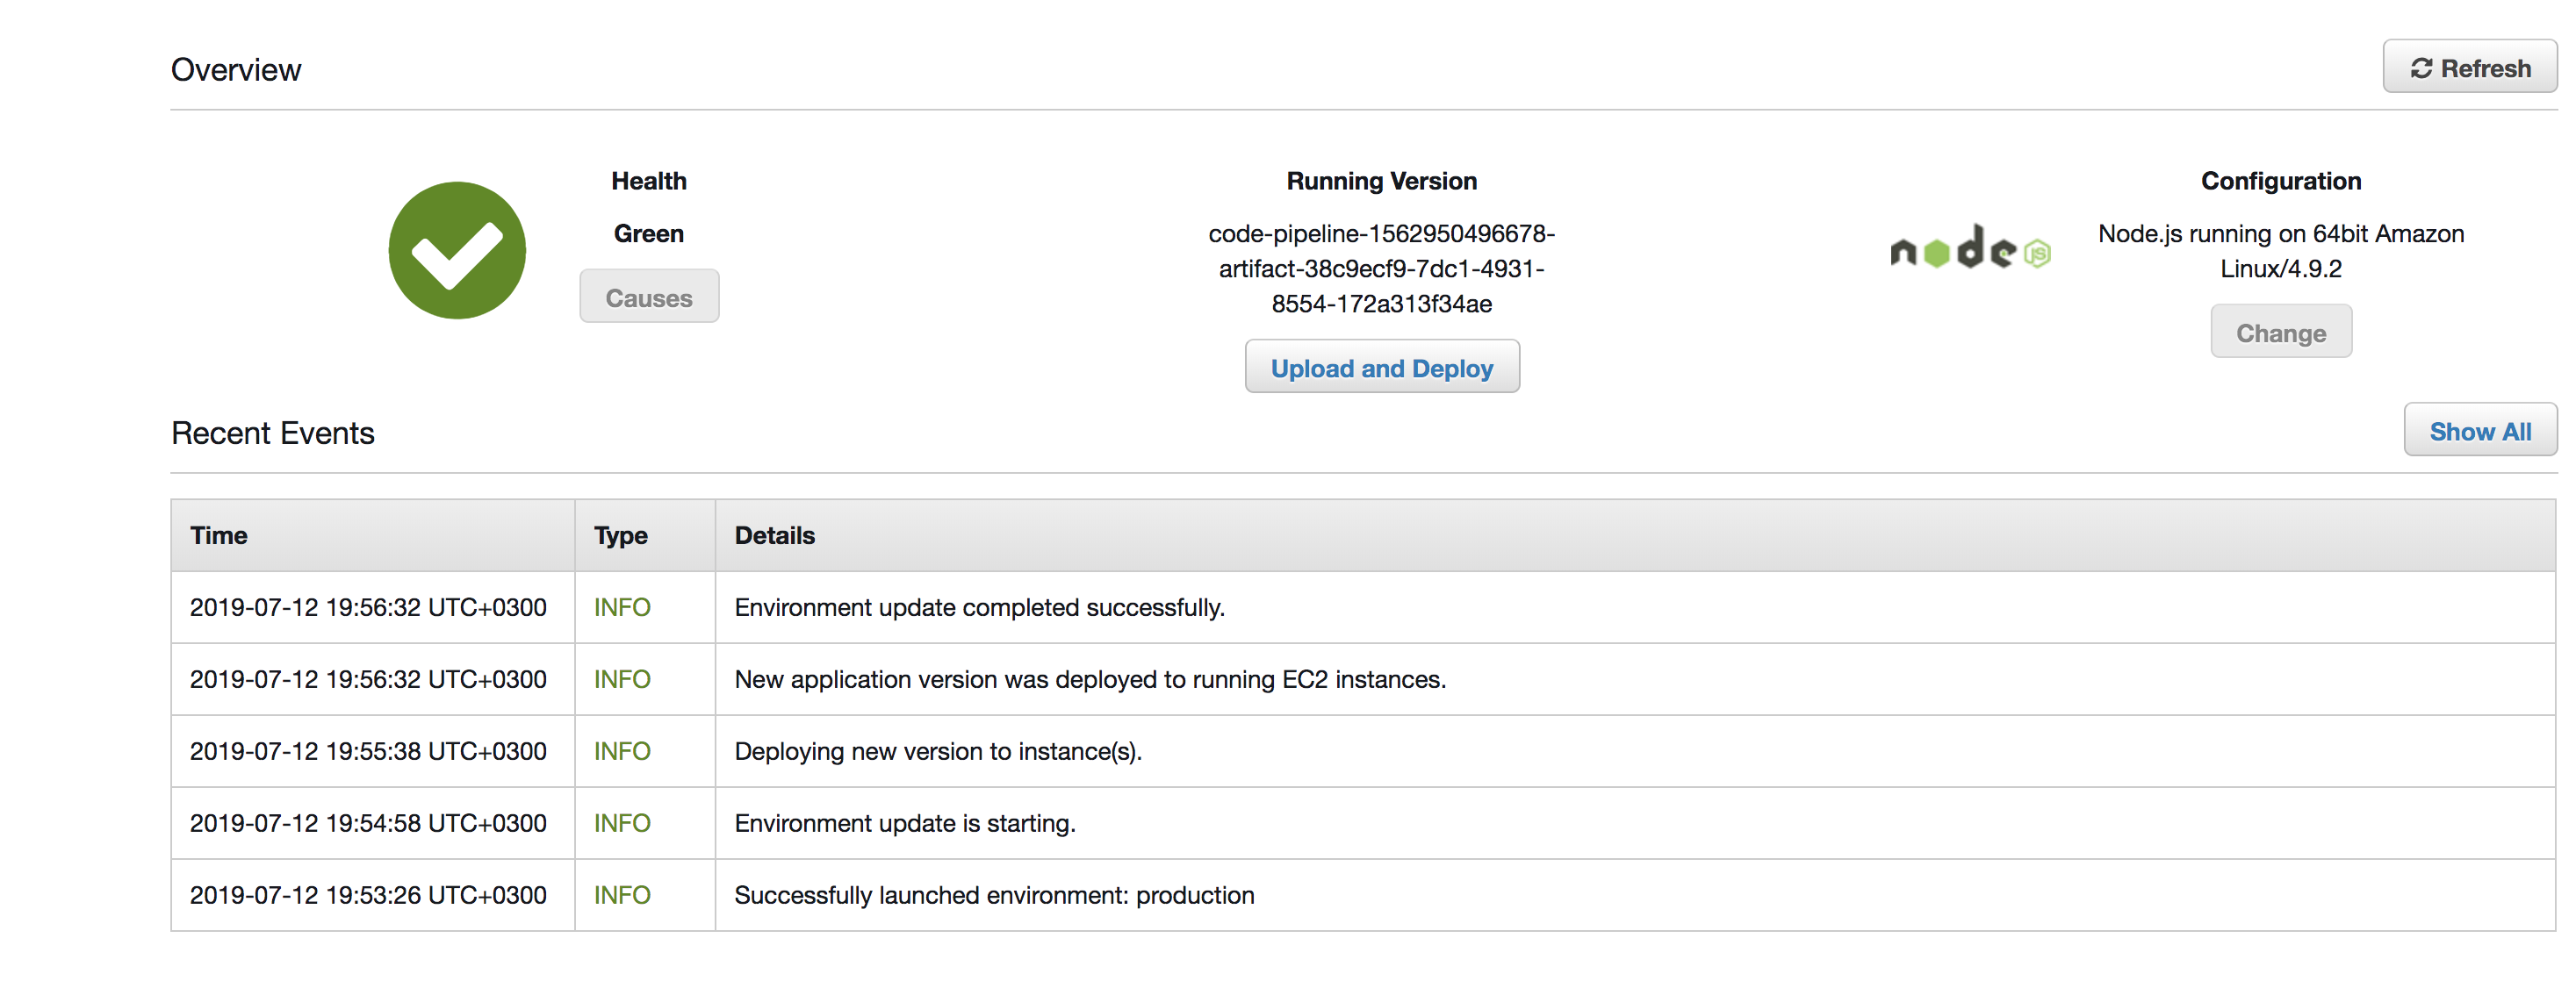The image size is (2576, 981).
Task: Click the INFO label on the first event row
Action: 622,606
